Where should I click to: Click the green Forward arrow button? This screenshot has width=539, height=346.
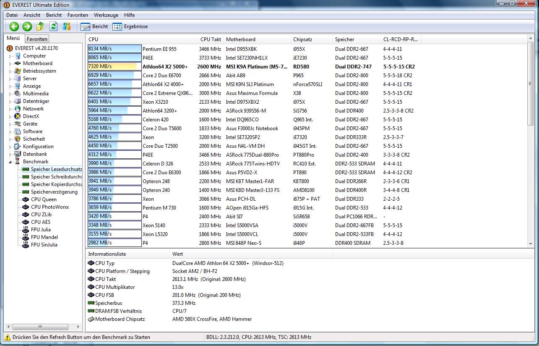click(x=27, y=26)
